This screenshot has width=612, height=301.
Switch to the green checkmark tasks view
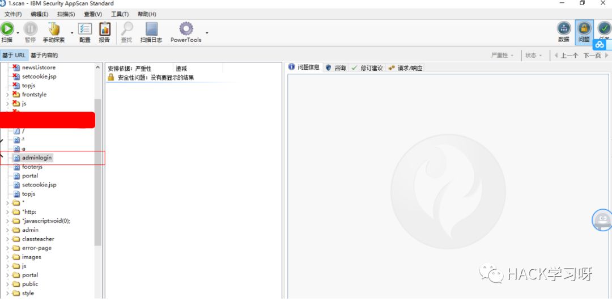604,29
